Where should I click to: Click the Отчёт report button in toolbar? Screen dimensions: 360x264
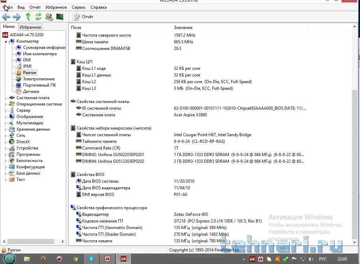pos(83,17)
